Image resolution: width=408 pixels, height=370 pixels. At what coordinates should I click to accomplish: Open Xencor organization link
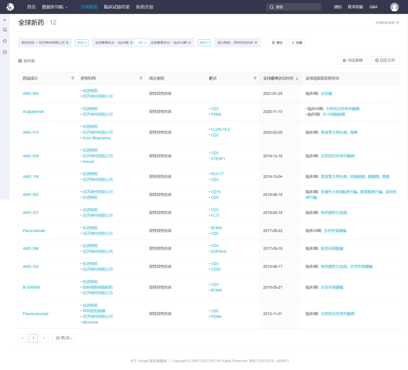88,162
